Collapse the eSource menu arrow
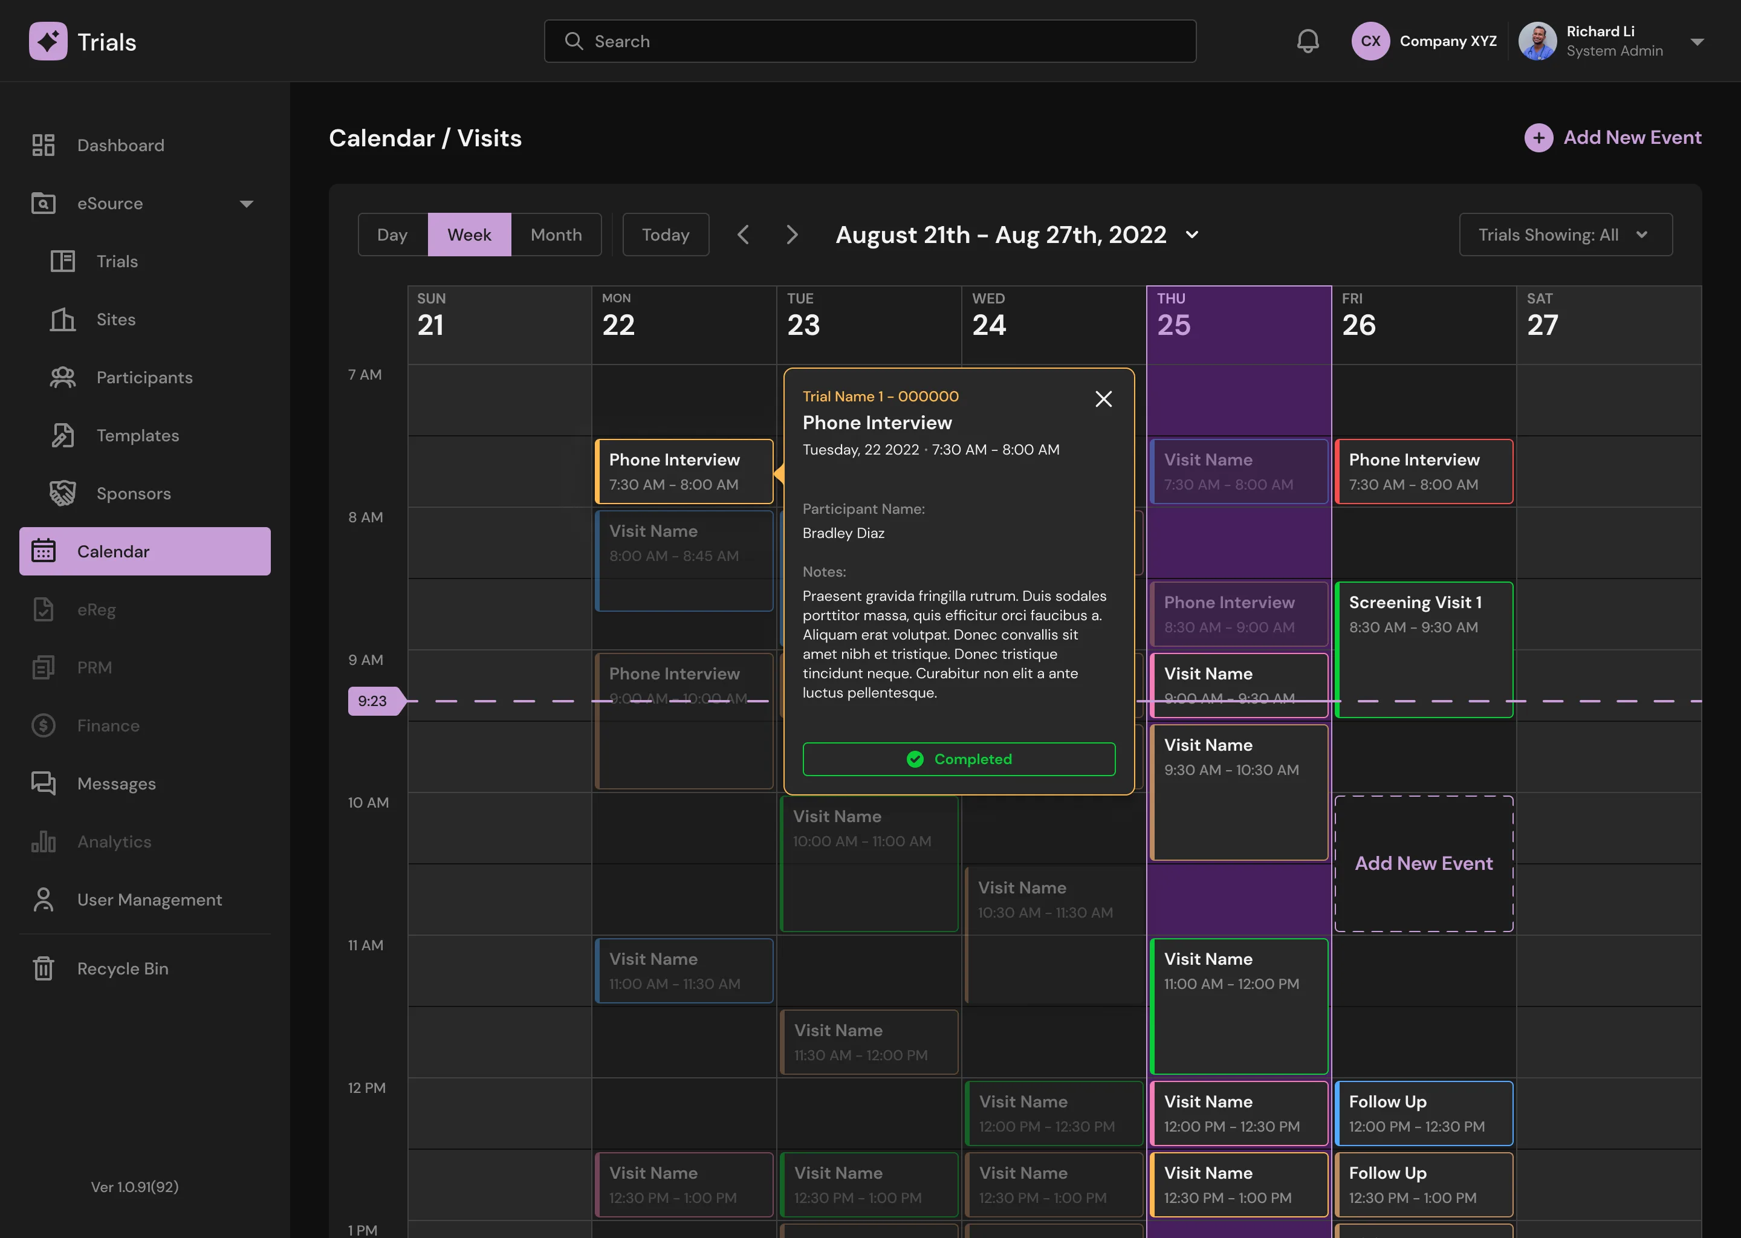The height and width of the screenshot is (1238, 1741). coord(246,204)
